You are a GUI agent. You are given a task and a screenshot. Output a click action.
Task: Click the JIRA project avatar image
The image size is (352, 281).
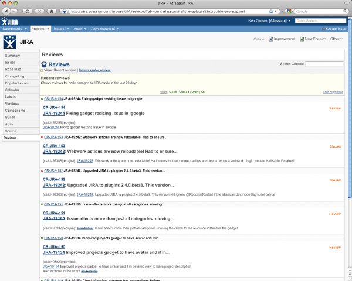tap(9, 42)
